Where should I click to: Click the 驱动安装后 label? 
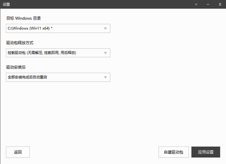tap(16, 67)
